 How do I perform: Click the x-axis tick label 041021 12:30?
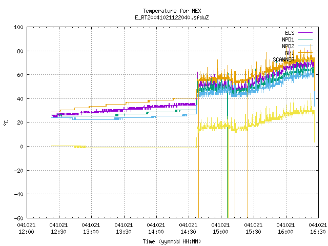pos(58,229)
